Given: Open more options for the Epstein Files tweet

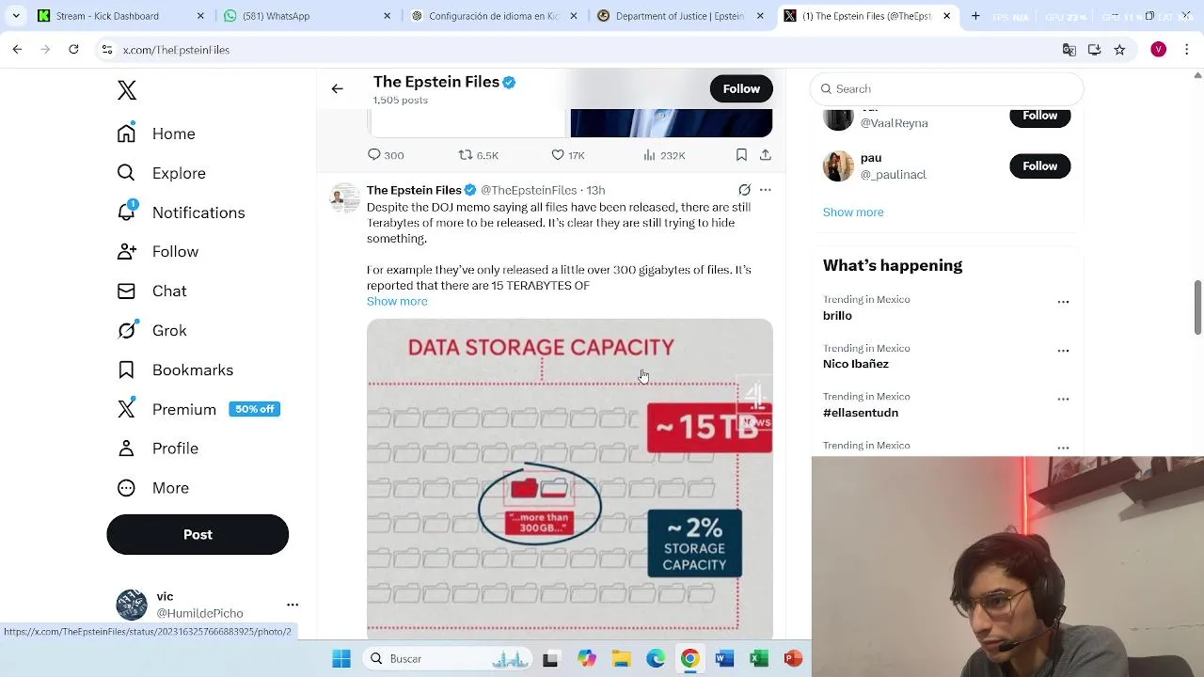Looking at the screenshot, I should [766, 190].
